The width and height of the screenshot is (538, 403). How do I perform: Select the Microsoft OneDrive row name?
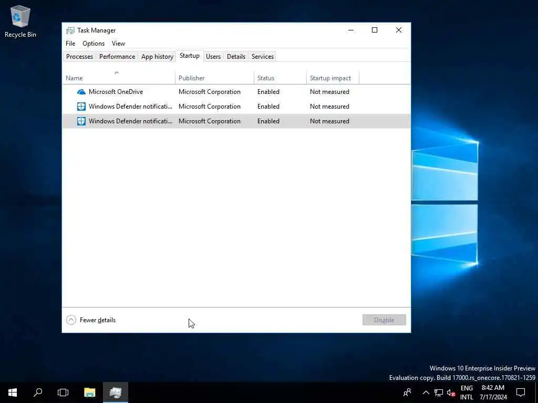click(116, 92)
